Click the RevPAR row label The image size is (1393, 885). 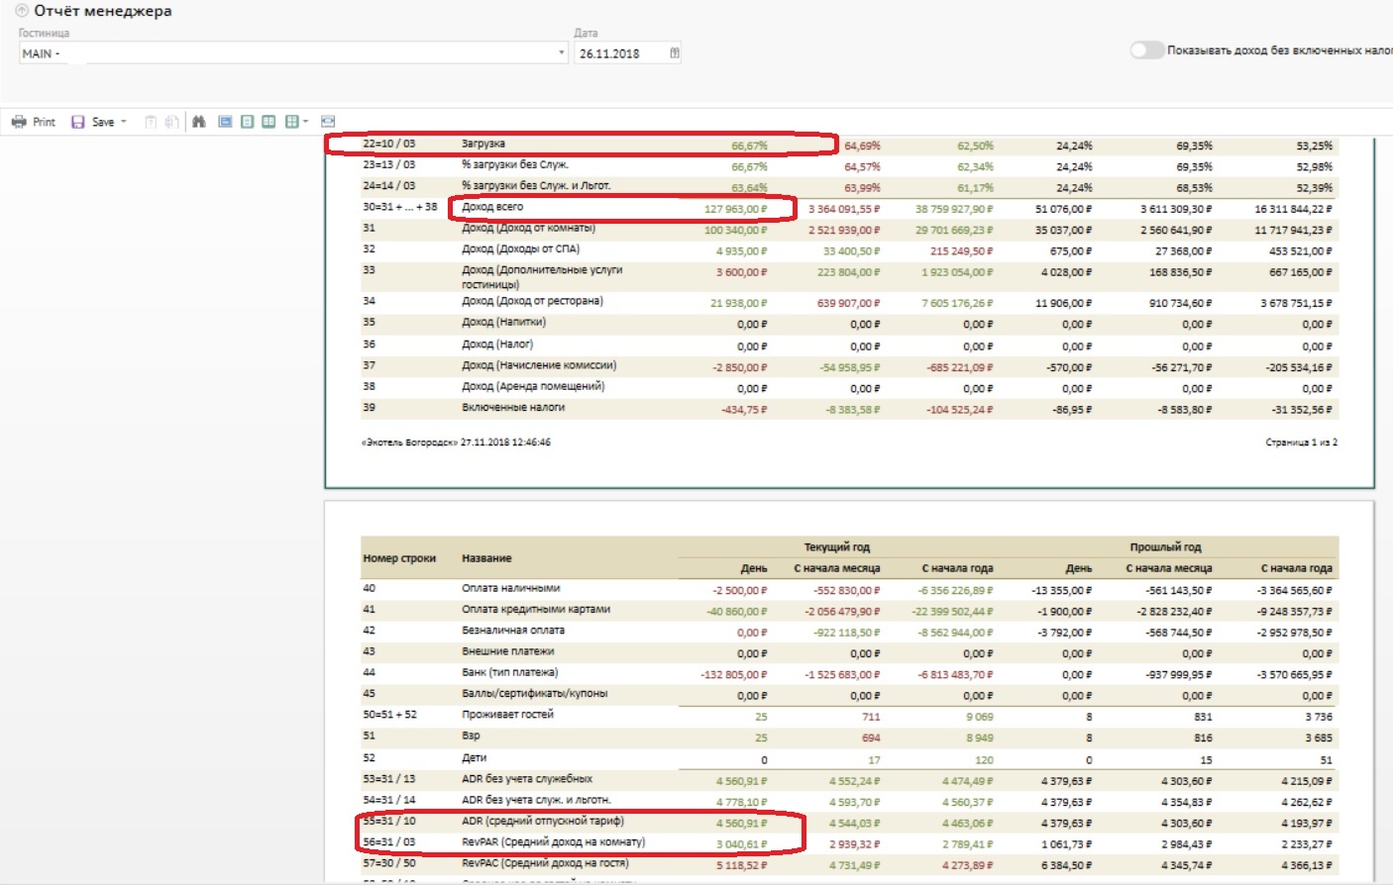click(553, 842)
